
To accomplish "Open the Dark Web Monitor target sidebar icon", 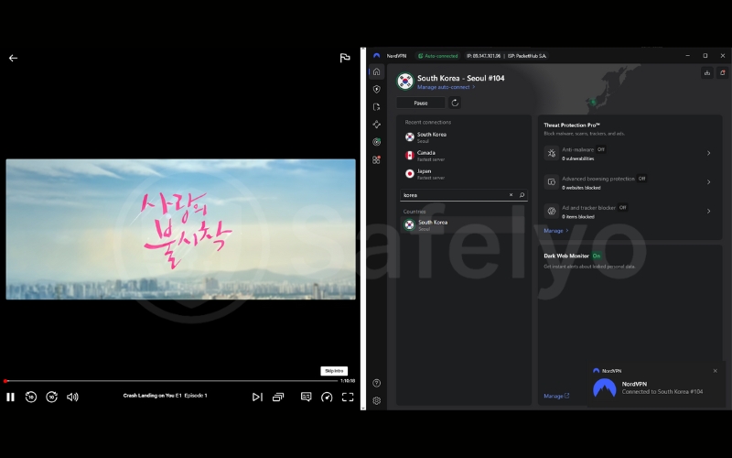I will click(377, 142).
